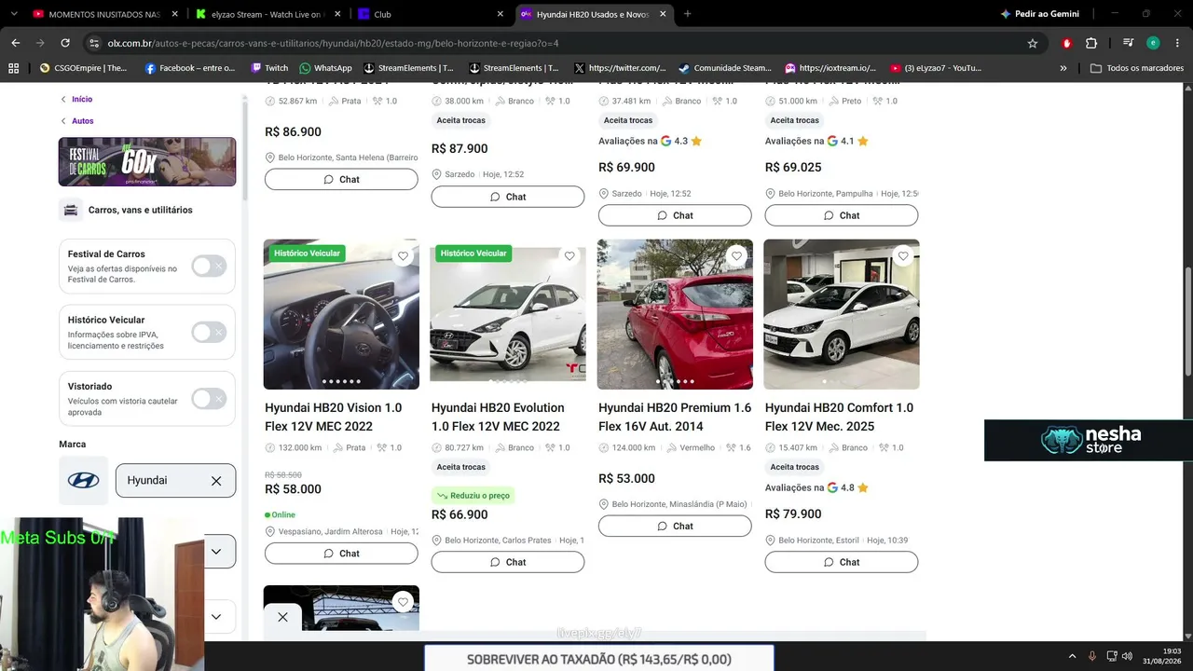Click the Pedir ao Gemini button
Viewport: 1193px width, 671px height.
click(1039, 14)
